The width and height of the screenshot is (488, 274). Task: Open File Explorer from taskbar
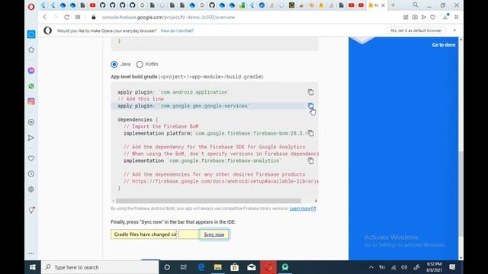coord(218,267)
